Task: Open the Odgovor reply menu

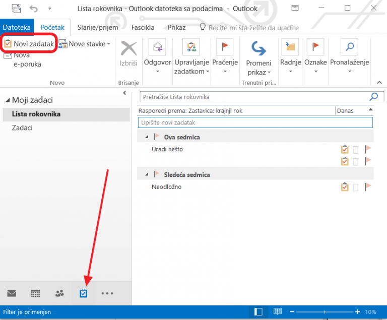Action: click(x=157, y=56)
